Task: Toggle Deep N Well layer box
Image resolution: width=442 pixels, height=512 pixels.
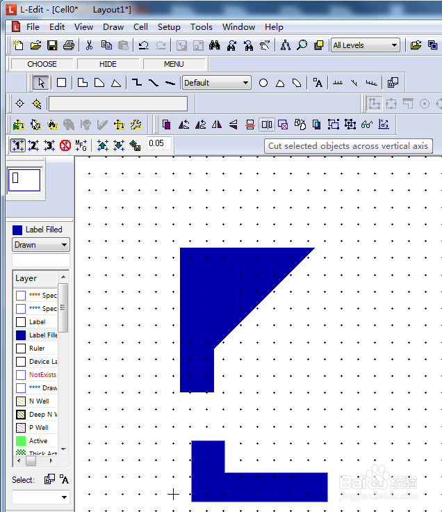Action: tap(21, 415)
